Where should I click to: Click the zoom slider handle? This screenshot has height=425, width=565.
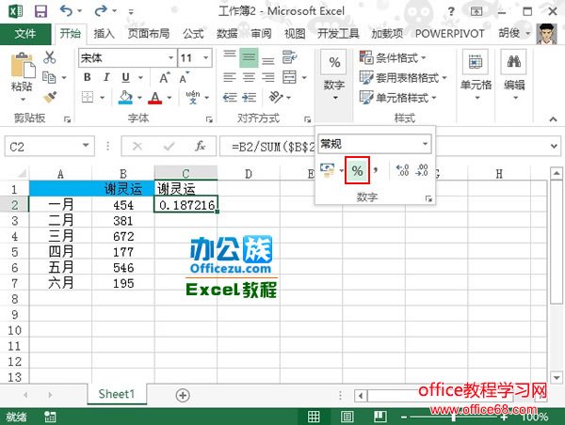[453, 417]
